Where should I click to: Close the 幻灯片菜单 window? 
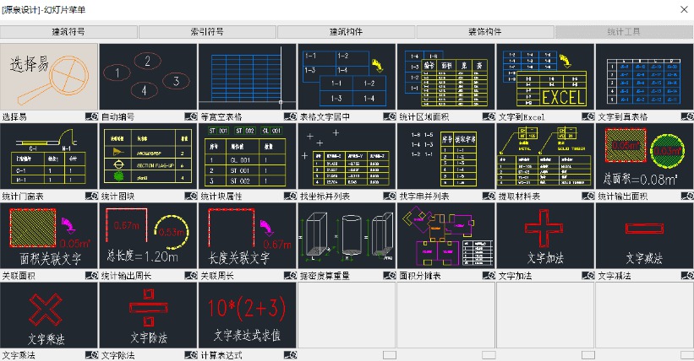[x=684, y=9]
